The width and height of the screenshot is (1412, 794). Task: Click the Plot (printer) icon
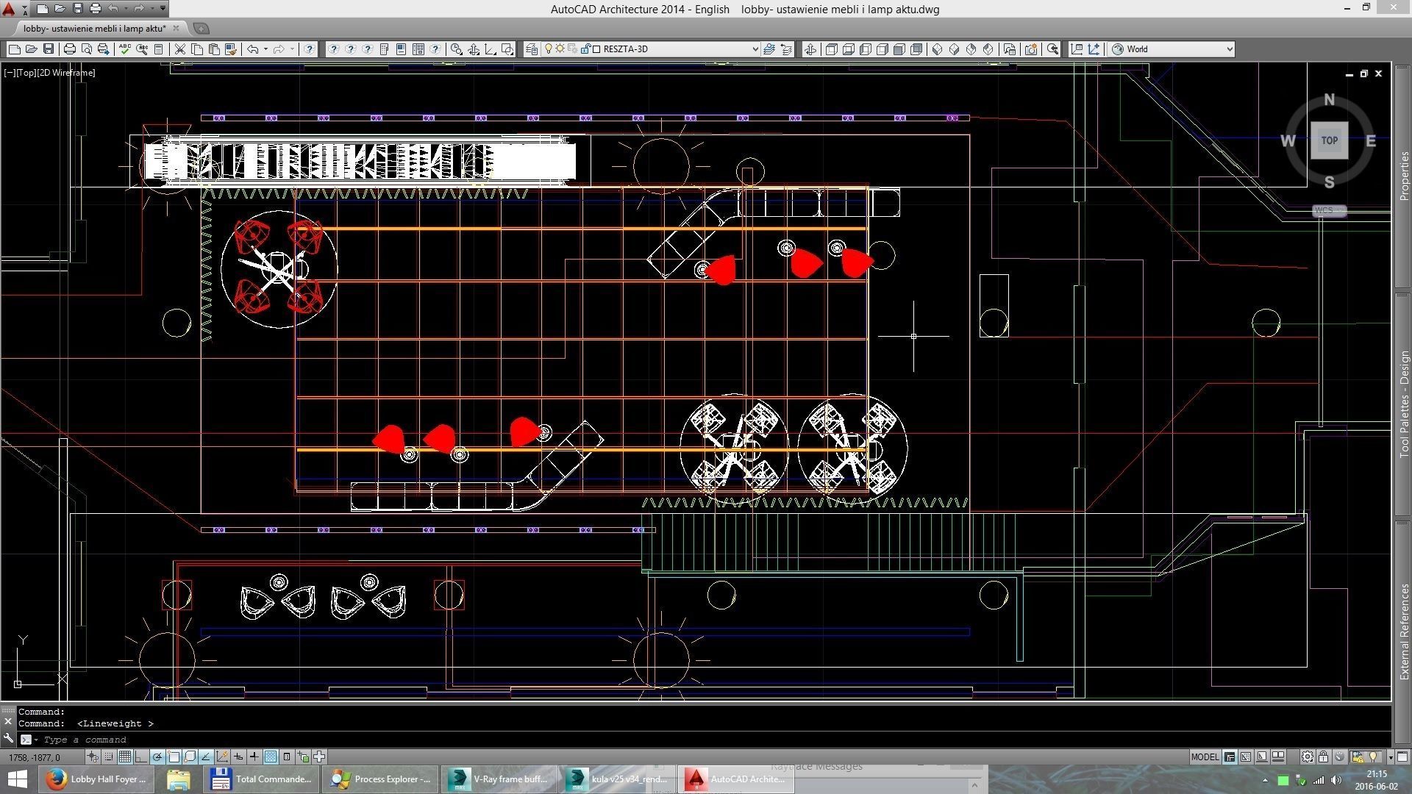click(69, 49)
